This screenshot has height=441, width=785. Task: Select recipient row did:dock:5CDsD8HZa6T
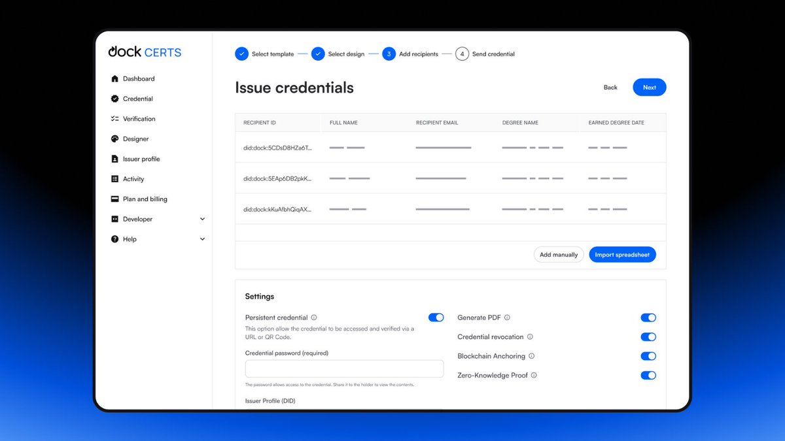click(x=451, y=148)
